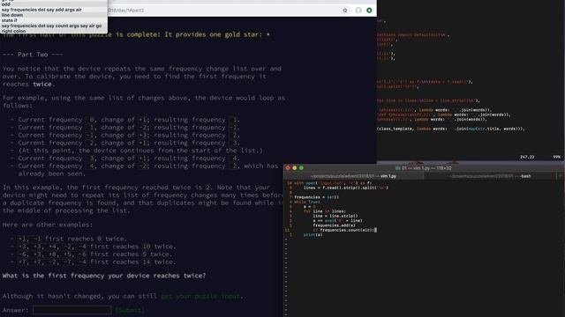Click 'frequencies = set()' line in vim
The width and height of the screenshot is (565, 317).
[316, 197]
